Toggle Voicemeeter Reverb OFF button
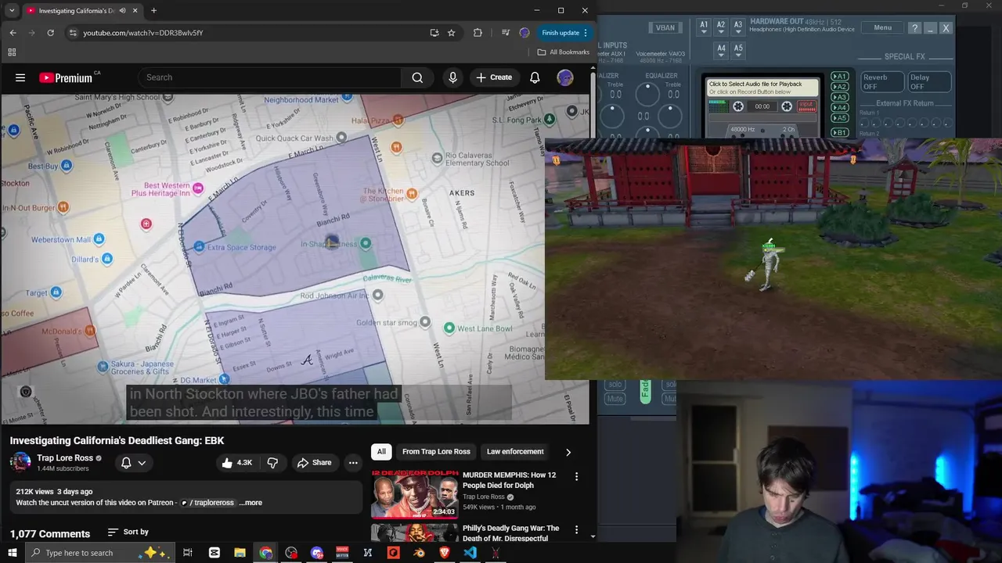Image resolution: width=1002 pixels, height=563 pixels. click(x=882, y=82)
